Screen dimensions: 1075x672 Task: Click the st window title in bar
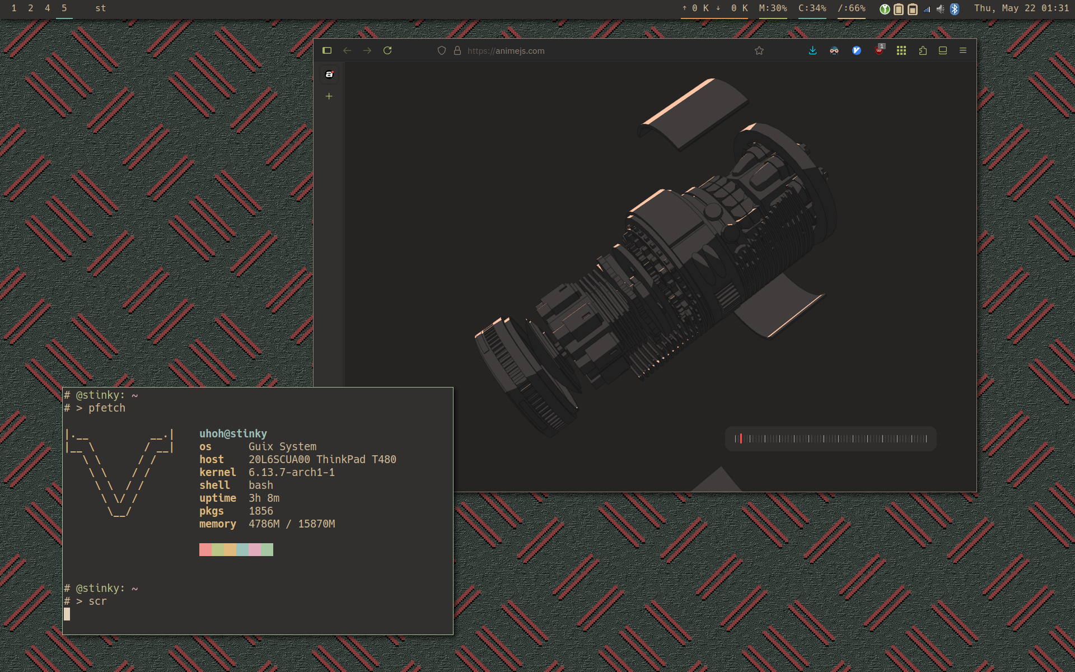[x=101, y=8]
